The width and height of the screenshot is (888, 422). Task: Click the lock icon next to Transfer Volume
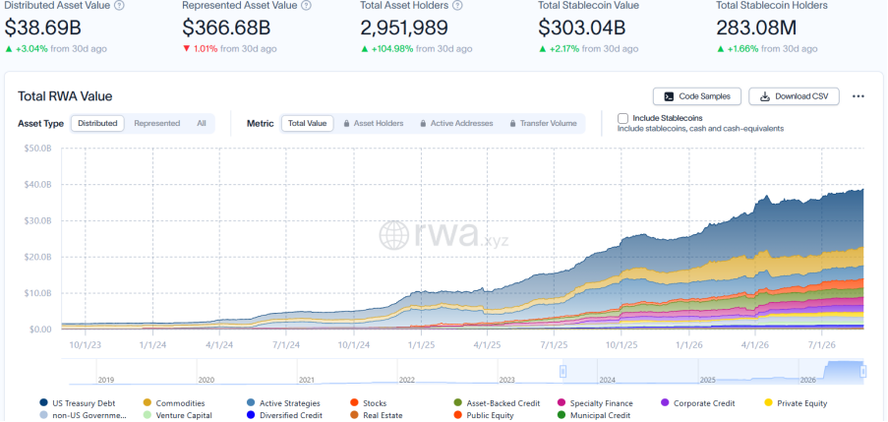point(513,124)
